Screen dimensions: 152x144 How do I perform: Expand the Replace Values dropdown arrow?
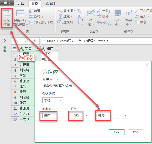pyautogui.click(x=75, y=11)
